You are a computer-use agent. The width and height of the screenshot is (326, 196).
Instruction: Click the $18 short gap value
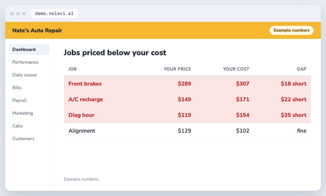pyautogui.click(x=294, y=84)
